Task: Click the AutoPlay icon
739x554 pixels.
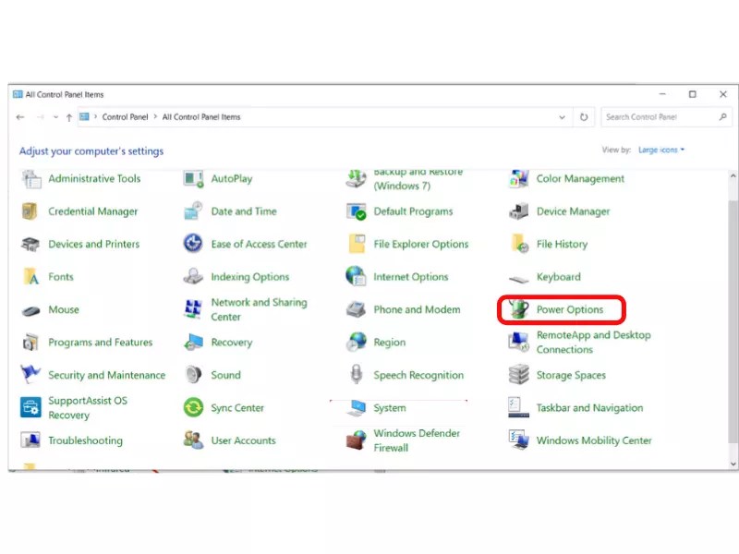Action: [x=193, y=179]
